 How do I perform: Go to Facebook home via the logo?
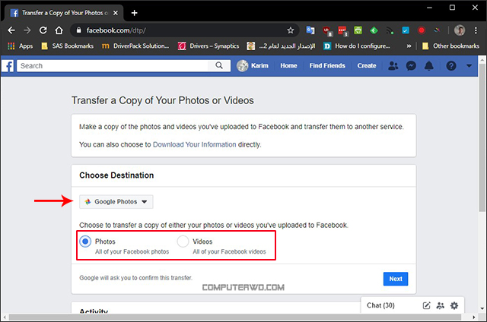click(x=8, y=66)
